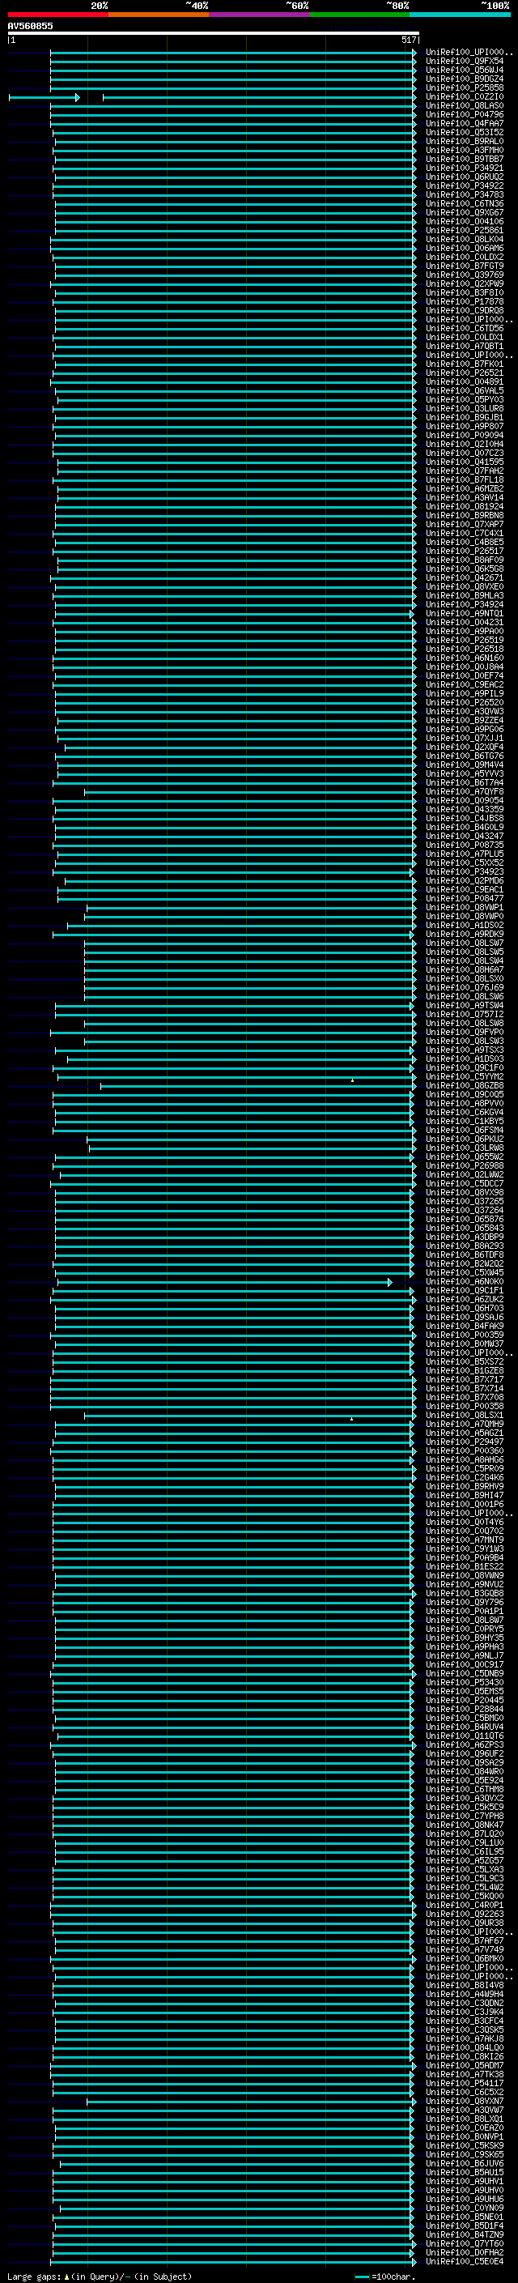Click the green ~80% identity color segment
The height and width of the screenshot is (2283, 518).
click(x=359, y=15)
